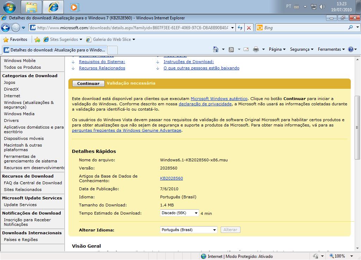The image size is (361, 260).
Task: Open Windows Genuine Advantage FAQ link
Action: (x=127, y=130)
